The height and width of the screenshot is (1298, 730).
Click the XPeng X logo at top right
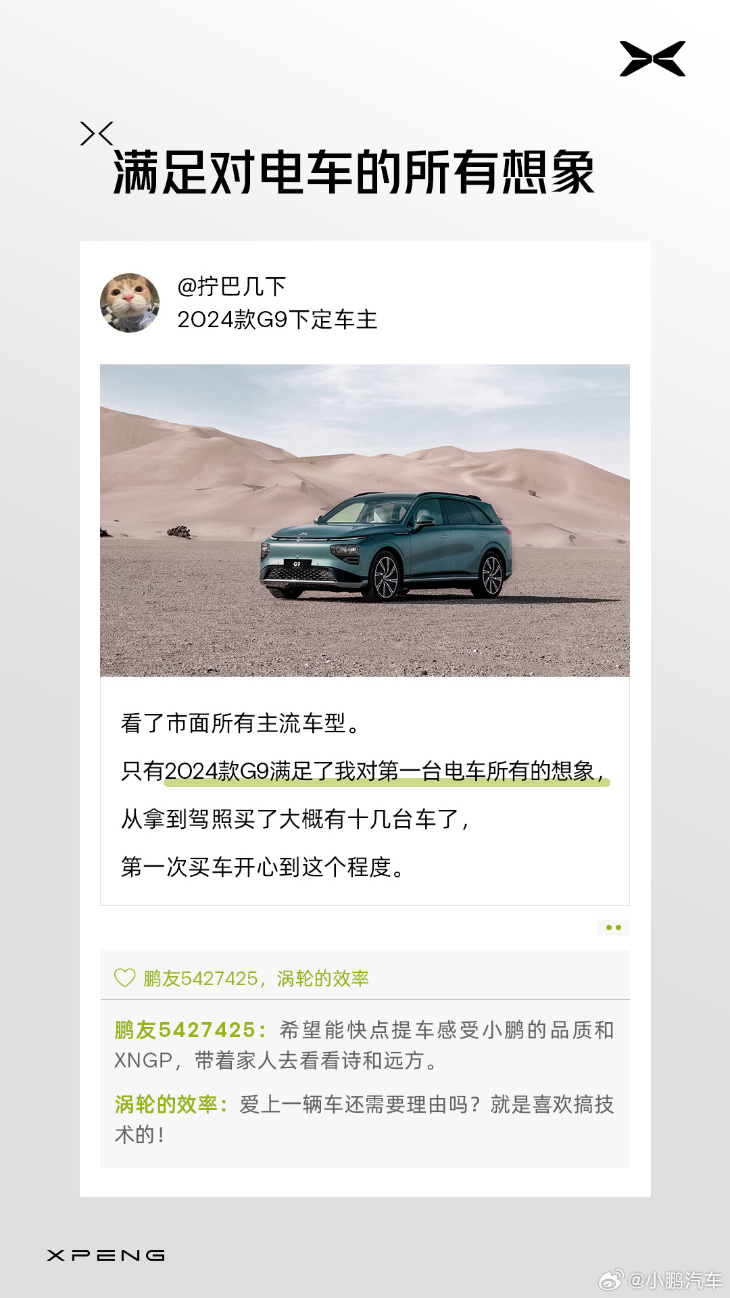(652, 59)
